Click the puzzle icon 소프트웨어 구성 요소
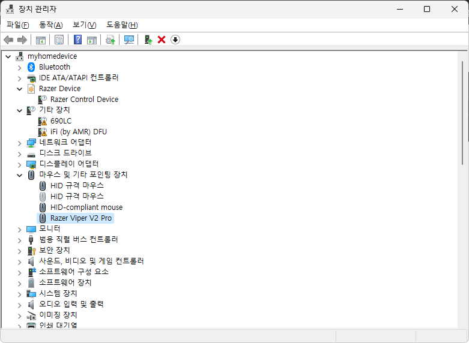Image resolution: width=469 pixels, height=343 pixels. [32, 272]
